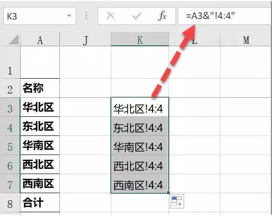The height and width of the screenshot is (217, 273).
Task: Open the Auto Fill Options button
Action: click(x=177, y=201)
